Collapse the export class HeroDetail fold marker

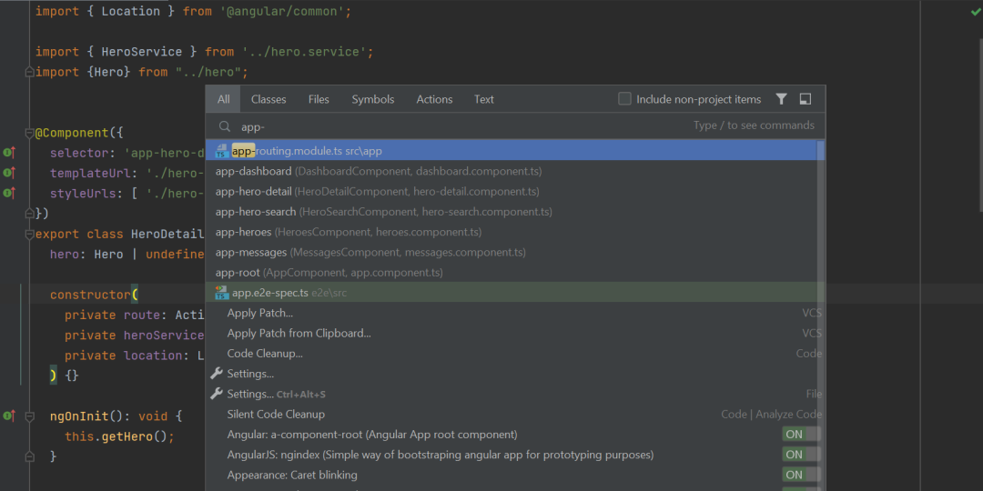point(29,235)
